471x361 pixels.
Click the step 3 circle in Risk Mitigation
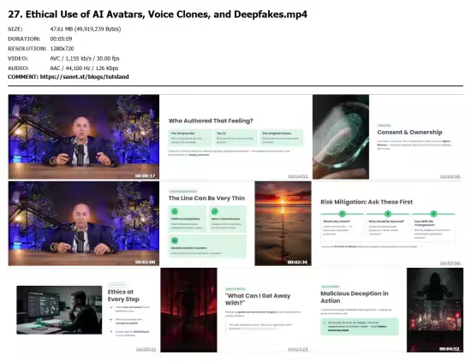(x=433, y=214)
